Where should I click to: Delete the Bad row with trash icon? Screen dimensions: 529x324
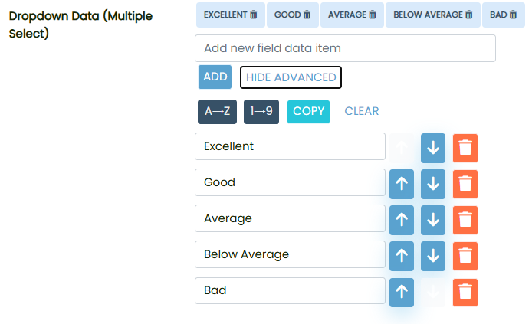[x=465, y=292]
